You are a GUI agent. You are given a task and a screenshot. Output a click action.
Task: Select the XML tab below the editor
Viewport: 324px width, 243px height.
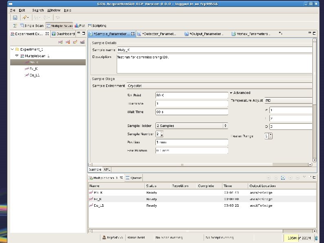107,169
